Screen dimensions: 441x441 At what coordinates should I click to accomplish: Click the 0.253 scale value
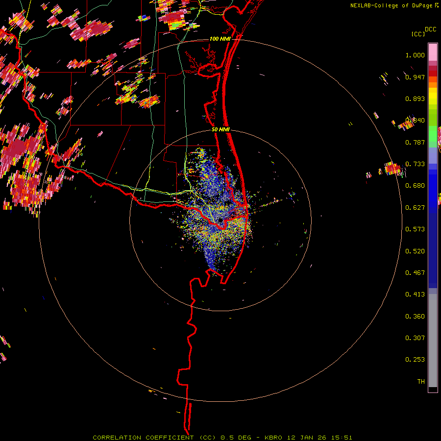pos(415,360)
